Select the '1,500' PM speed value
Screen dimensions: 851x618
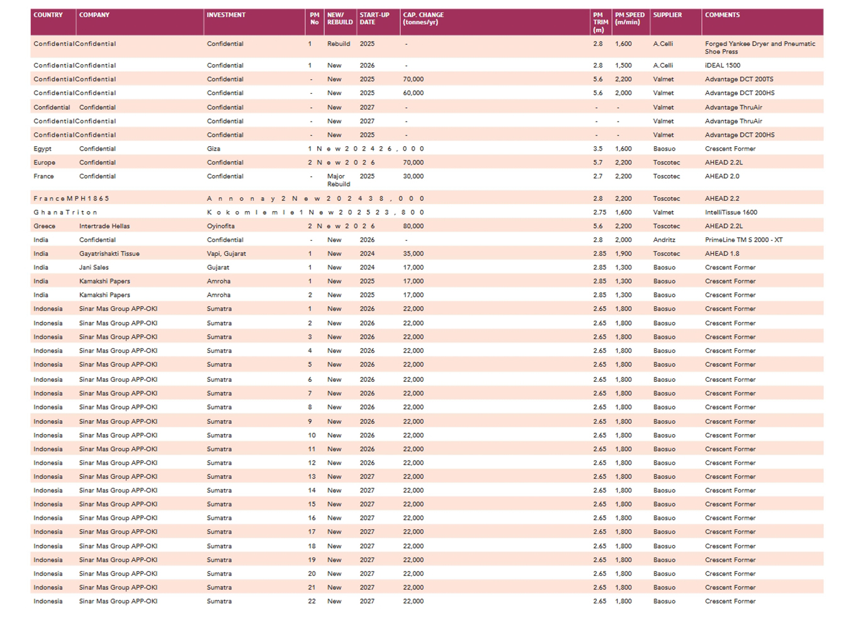click(624, 66)
